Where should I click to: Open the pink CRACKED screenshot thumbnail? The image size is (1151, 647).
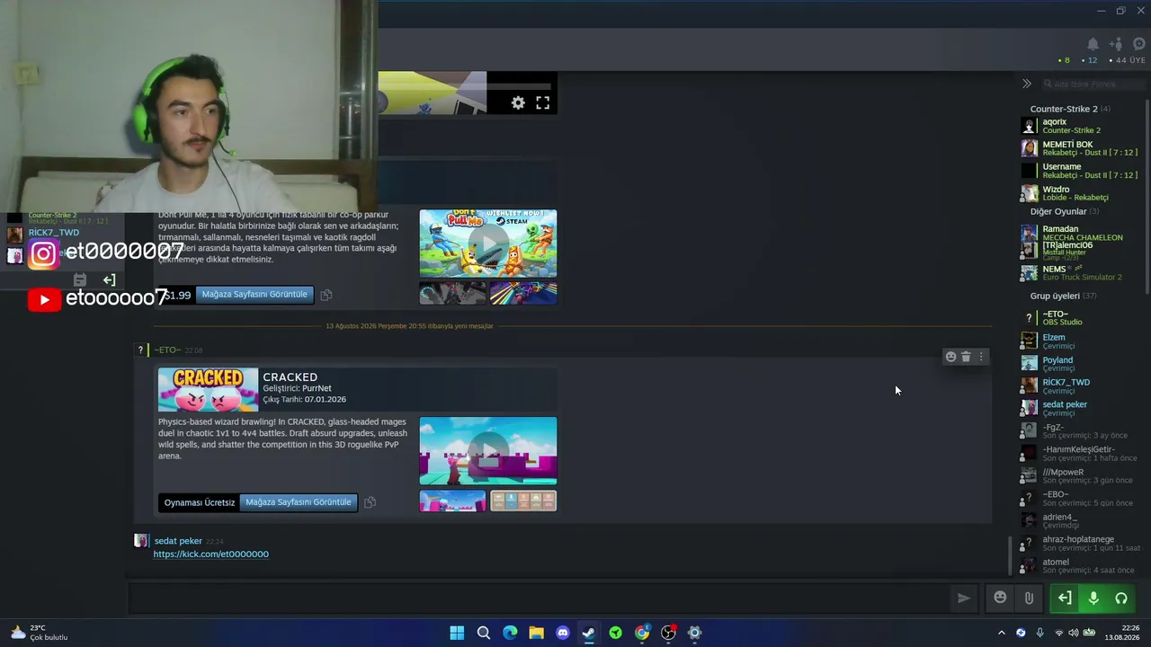(452, 501)
